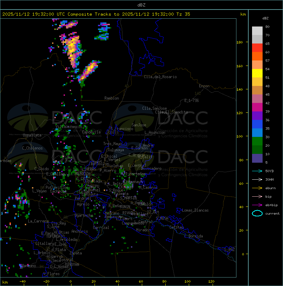Click the 'E_1-736' map label
This screenshot has width=283, height=286.
tap(192, 101)
